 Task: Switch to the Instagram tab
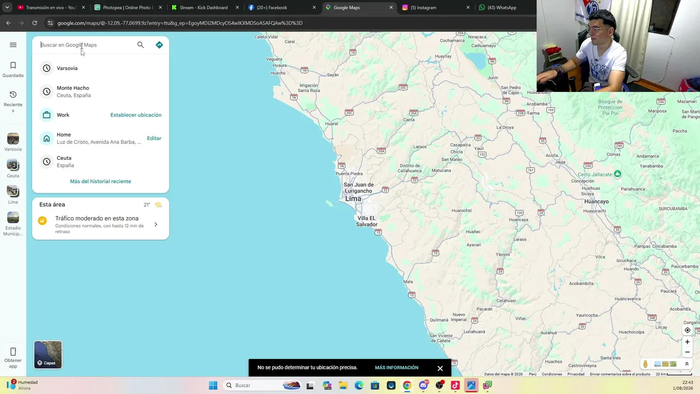pyautogui.click(x=435, y=8)
